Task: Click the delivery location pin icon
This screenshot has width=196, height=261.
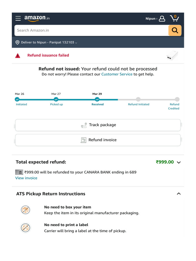Action: tap(17, 43)
